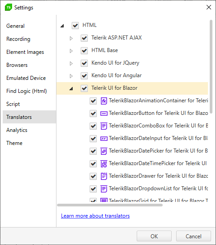The width and height of the screenshot is (216, 245).
Task: Select TelerikBlazorDatePicker row text
Action: click(158, 151)
